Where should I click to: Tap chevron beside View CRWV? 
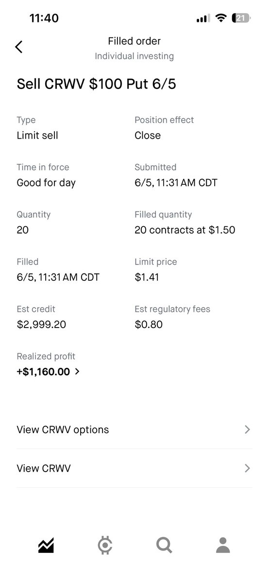click(248, 468)
